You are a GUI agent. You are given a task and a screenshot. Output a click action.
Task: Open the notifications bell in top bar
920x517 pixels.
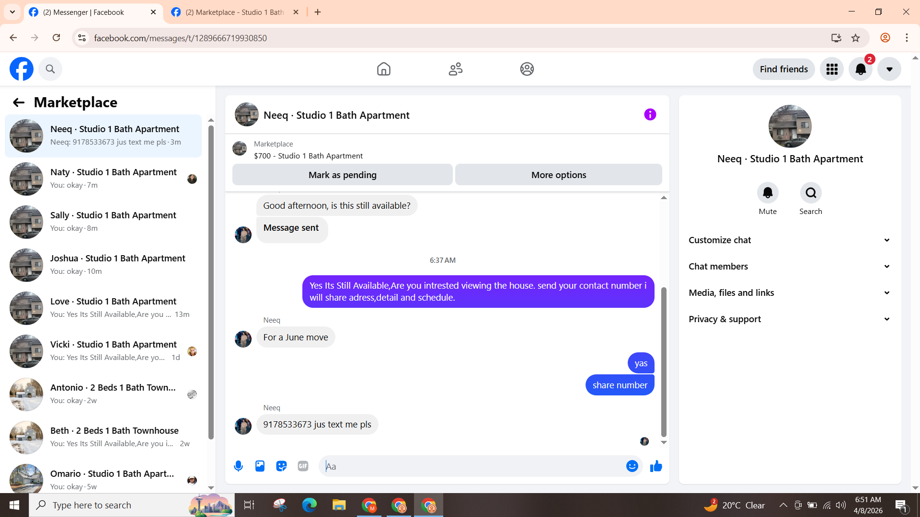(x=861, y=69)
